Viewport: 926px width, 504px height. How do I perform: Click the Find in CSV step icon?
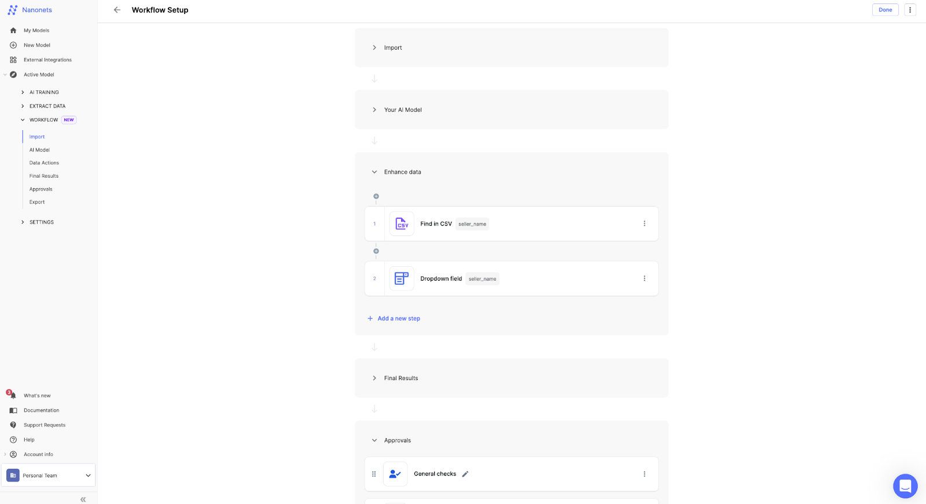(x=402, y=224)
